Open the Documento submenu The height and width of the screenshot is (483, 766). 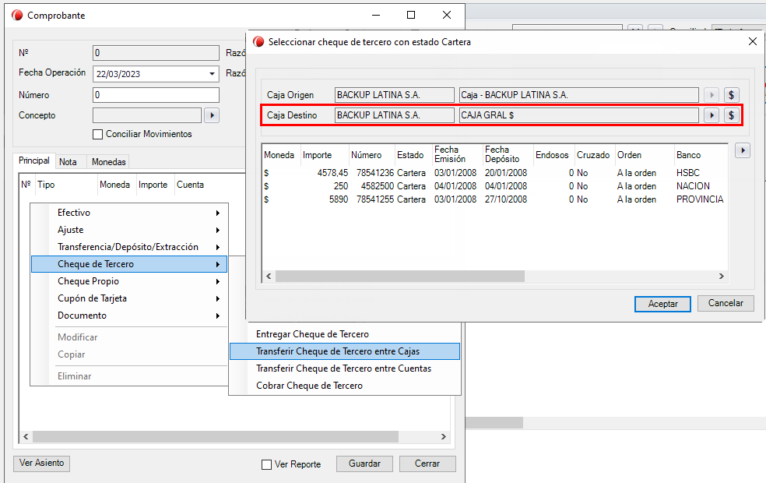[x=129, y=316]
